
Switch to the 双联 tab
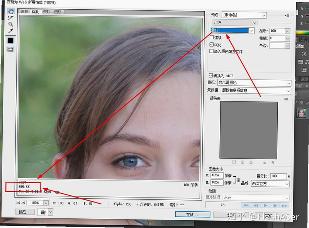point(46,12)
